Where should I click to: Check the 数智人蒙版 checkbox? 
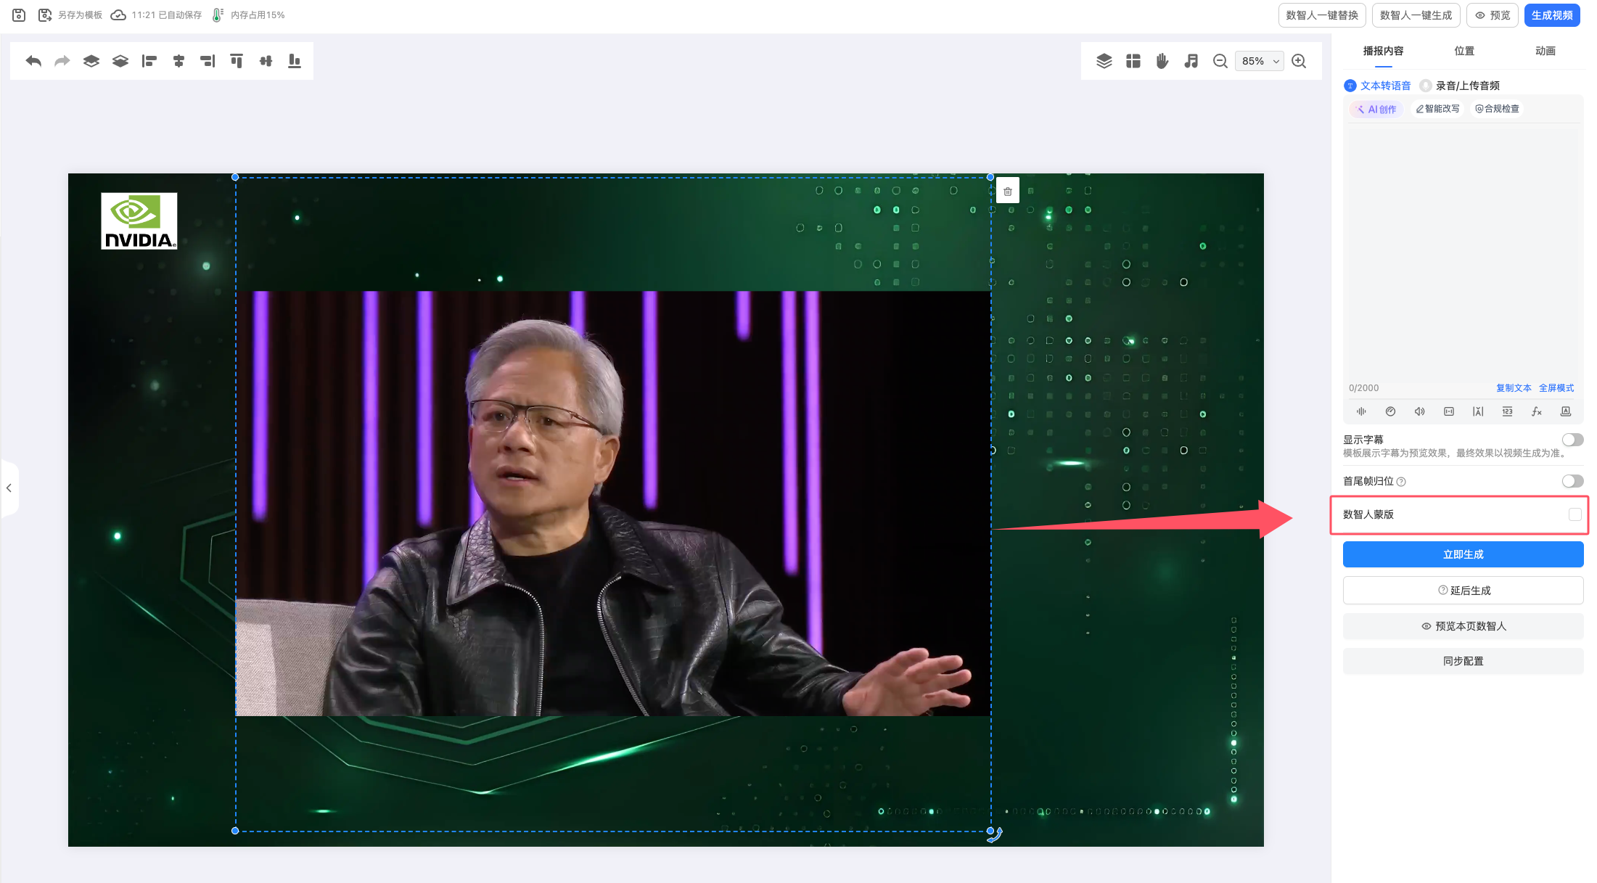1575,514
